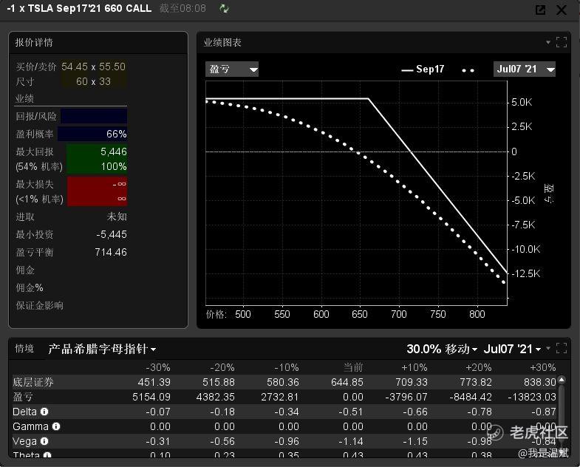This screenshot has width=580, height=467.
Task: Open the 30.0% 移动 dropdown
Action: [442, 349]
